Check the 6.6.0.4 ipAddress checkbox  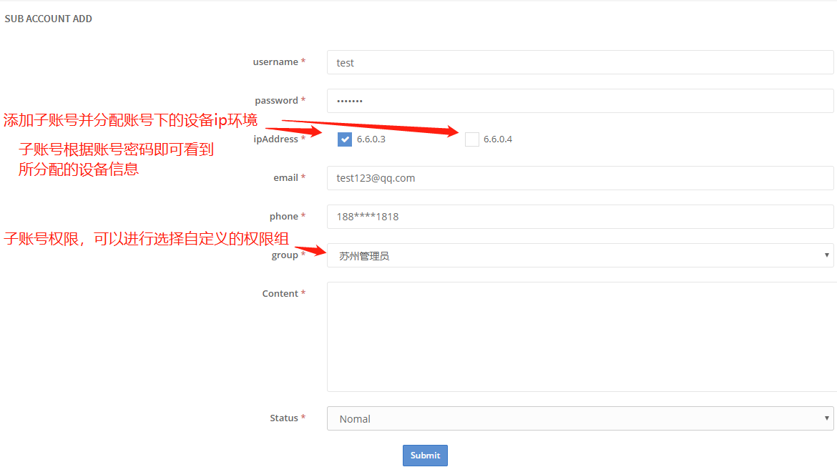(472, 139)
